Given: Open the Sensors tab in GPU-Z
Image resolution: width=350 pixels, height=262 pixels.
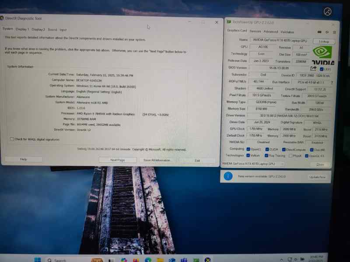Looking at the screenshot, I should point(255,31).
